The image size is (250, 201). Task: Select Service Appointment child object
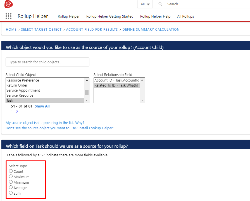click(x=45, y=90)
